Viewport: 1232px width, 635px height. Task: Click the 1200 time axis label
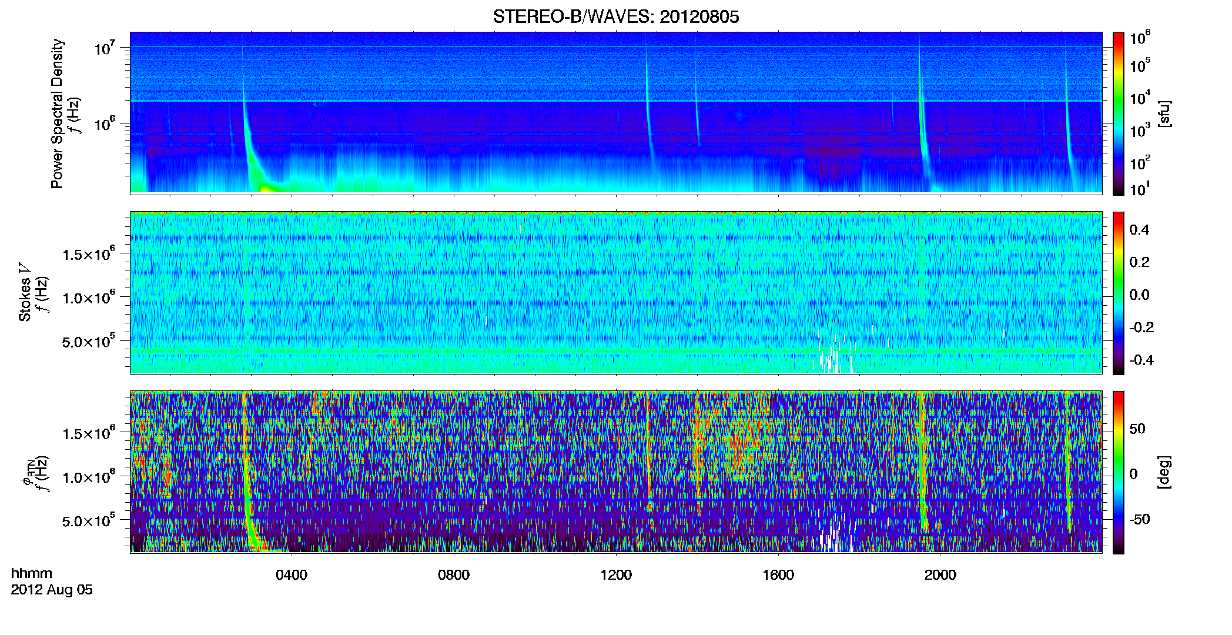(616, 575)
